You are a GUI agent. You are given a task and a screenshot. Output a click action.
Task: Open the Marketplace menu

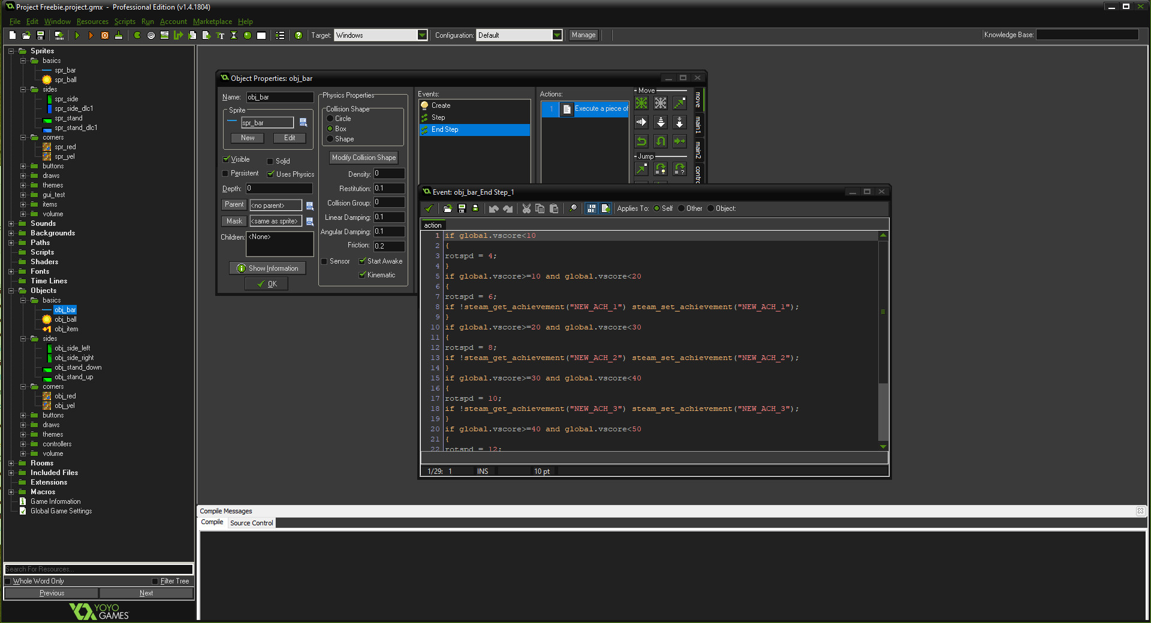click(212, 21)
